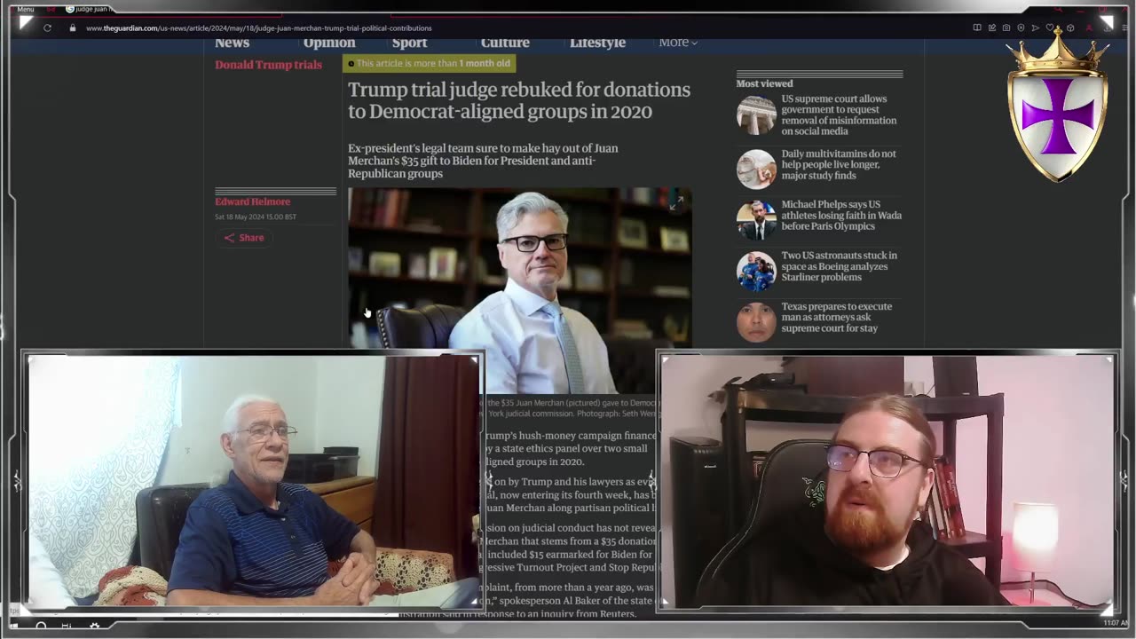The height and width of the screenshot is (639, 1136).
Task: Go to the News section
Action: click(x=232, y=43)
